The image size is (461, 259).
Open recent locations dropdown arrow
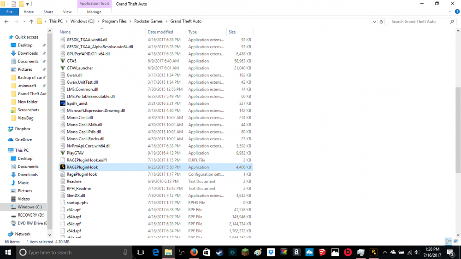(24, 22)
